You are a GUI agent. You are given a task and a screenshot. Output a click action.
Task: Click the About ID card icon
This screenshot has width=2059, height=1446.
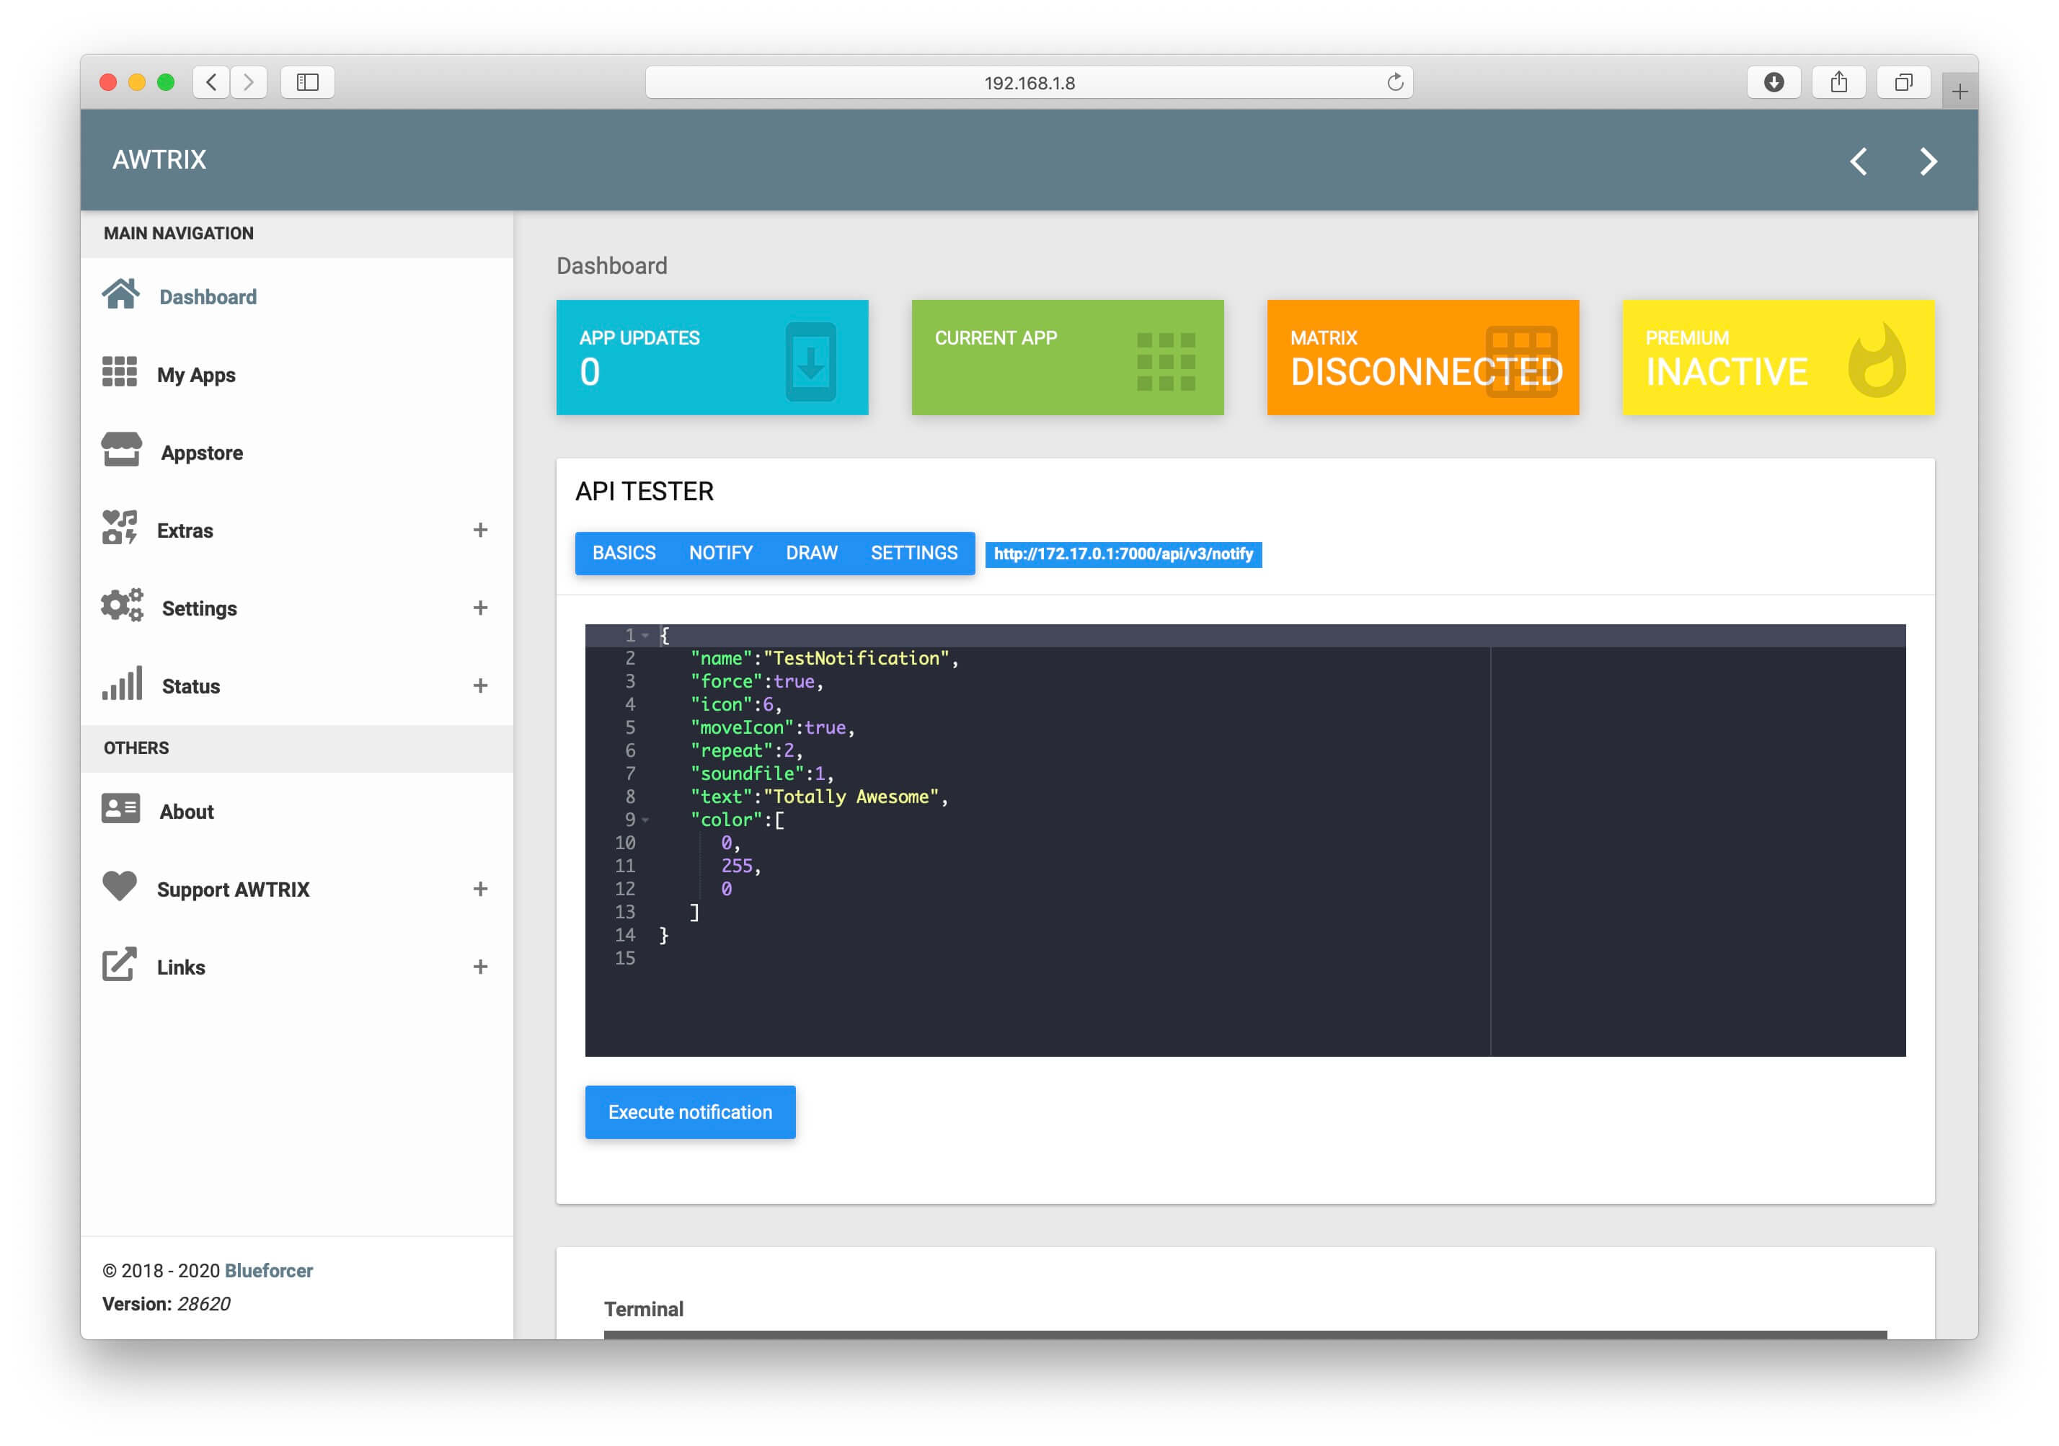point(120,809)
